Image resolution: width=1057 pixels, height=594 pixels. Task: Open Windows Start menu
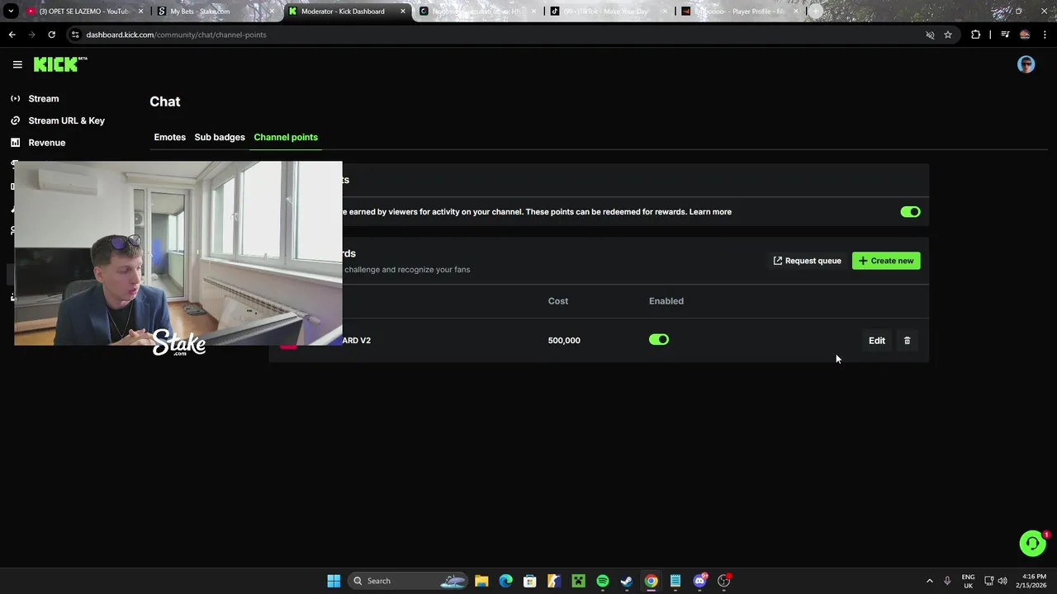point(334,581)
